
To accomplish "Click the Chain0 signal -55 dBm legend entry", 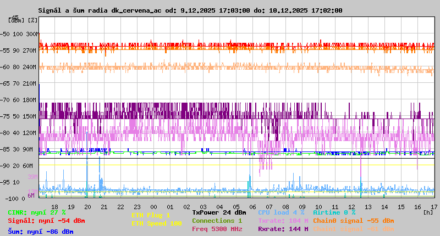I will pyautogui.click(x=354, y=220).
